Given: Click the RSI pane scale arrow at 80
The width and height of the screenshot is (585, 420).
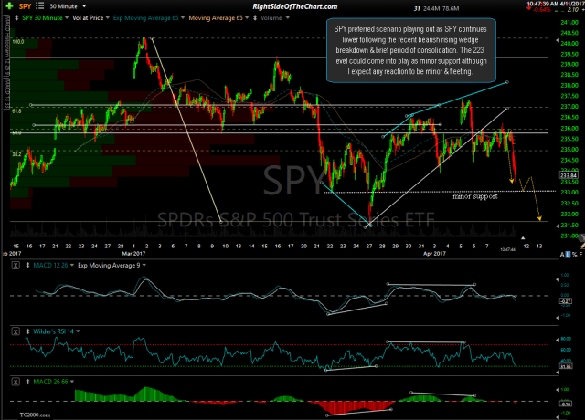Looking at the screenshot, I should pyautogui.click(x=558, y=340).
